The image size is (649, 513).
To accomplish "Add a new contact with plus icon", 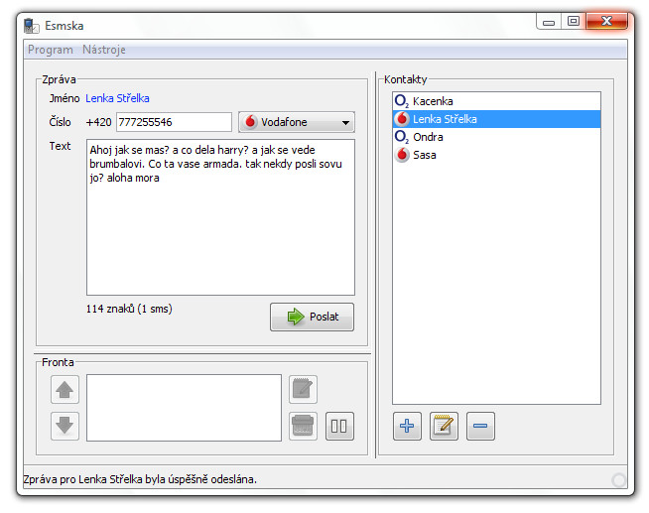I will pos(407,426).
